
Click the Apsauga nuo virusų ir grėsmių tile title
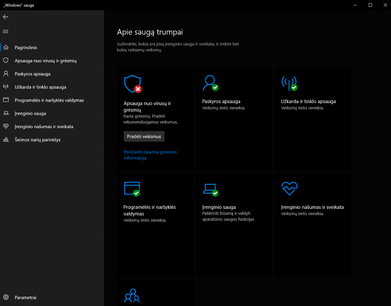tap(147, 107)
